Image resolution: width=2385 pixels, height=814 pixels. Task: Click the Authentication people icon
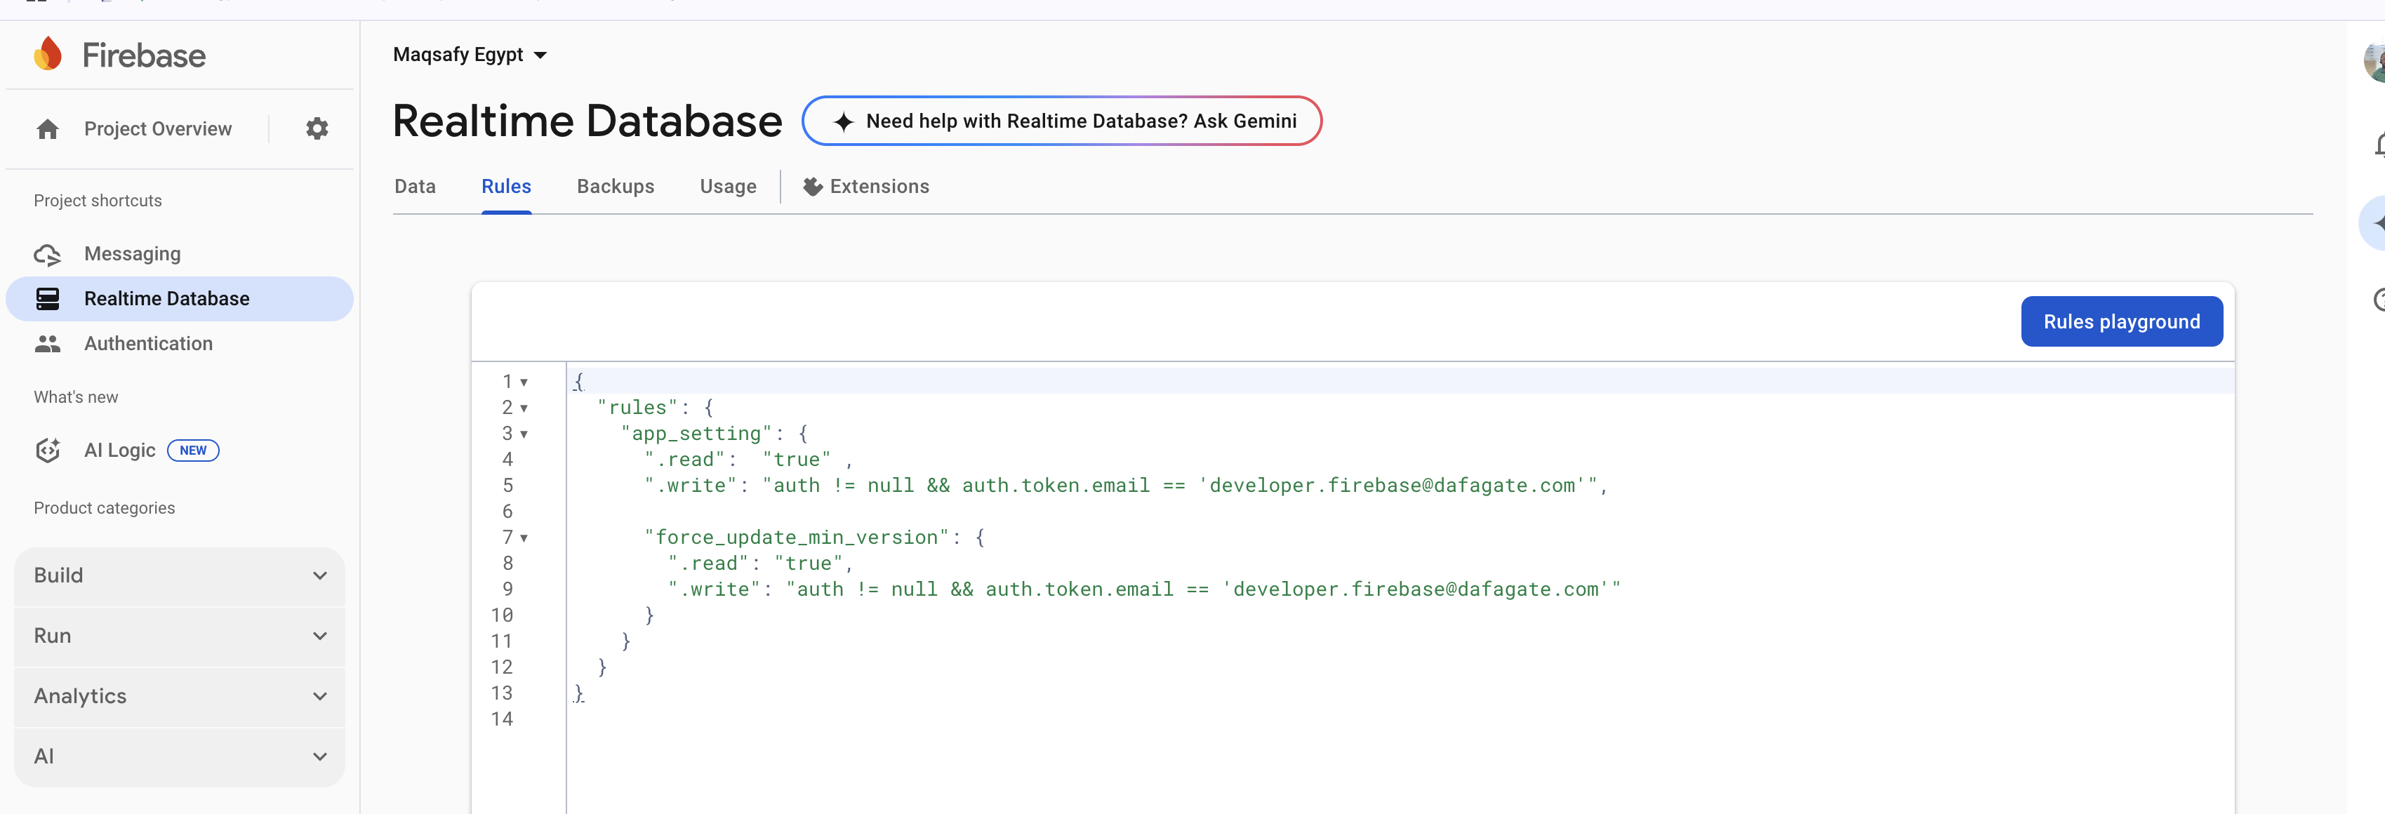(x=48, y=344)
